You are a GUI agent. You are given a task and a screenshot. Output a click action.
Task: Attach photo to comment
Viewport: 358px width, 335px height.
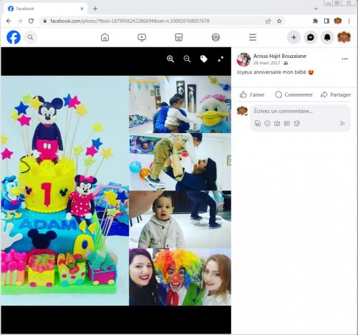point(277,123)
